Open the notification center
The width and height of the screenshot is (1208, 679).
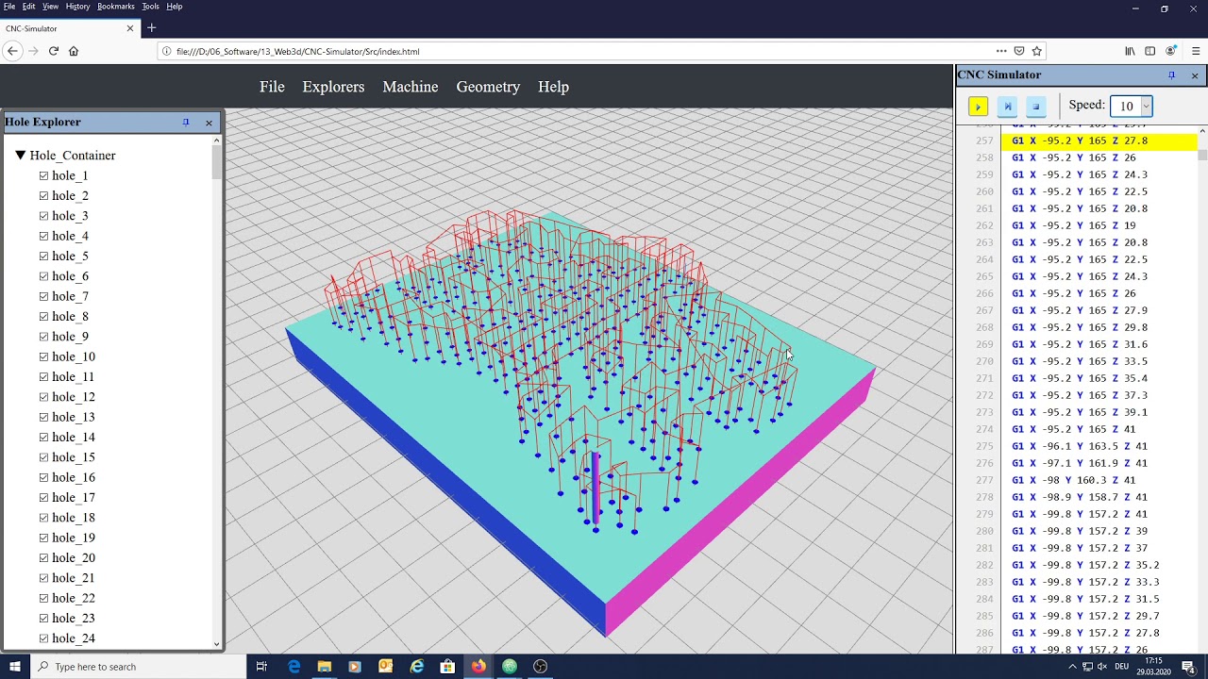click(1188, 667)
